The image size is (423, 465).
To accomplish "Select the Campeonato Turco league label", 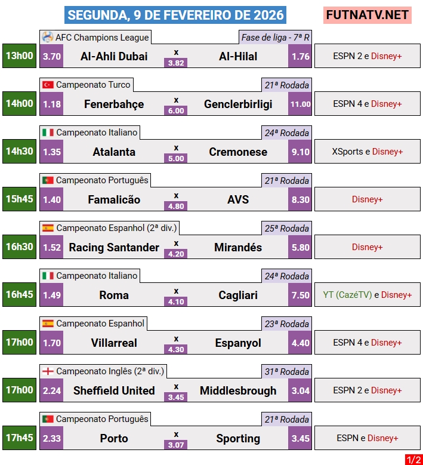I will click(x=93, y=85).
